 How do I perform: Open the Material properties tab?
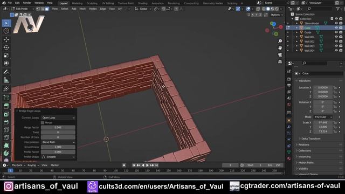pyautogui.click(x=289, y=158)
